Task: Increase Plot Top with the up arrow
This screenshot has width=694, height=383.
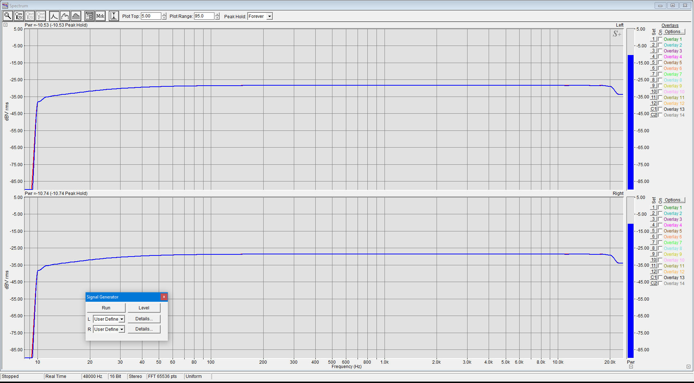Action: tap(164, 14)
